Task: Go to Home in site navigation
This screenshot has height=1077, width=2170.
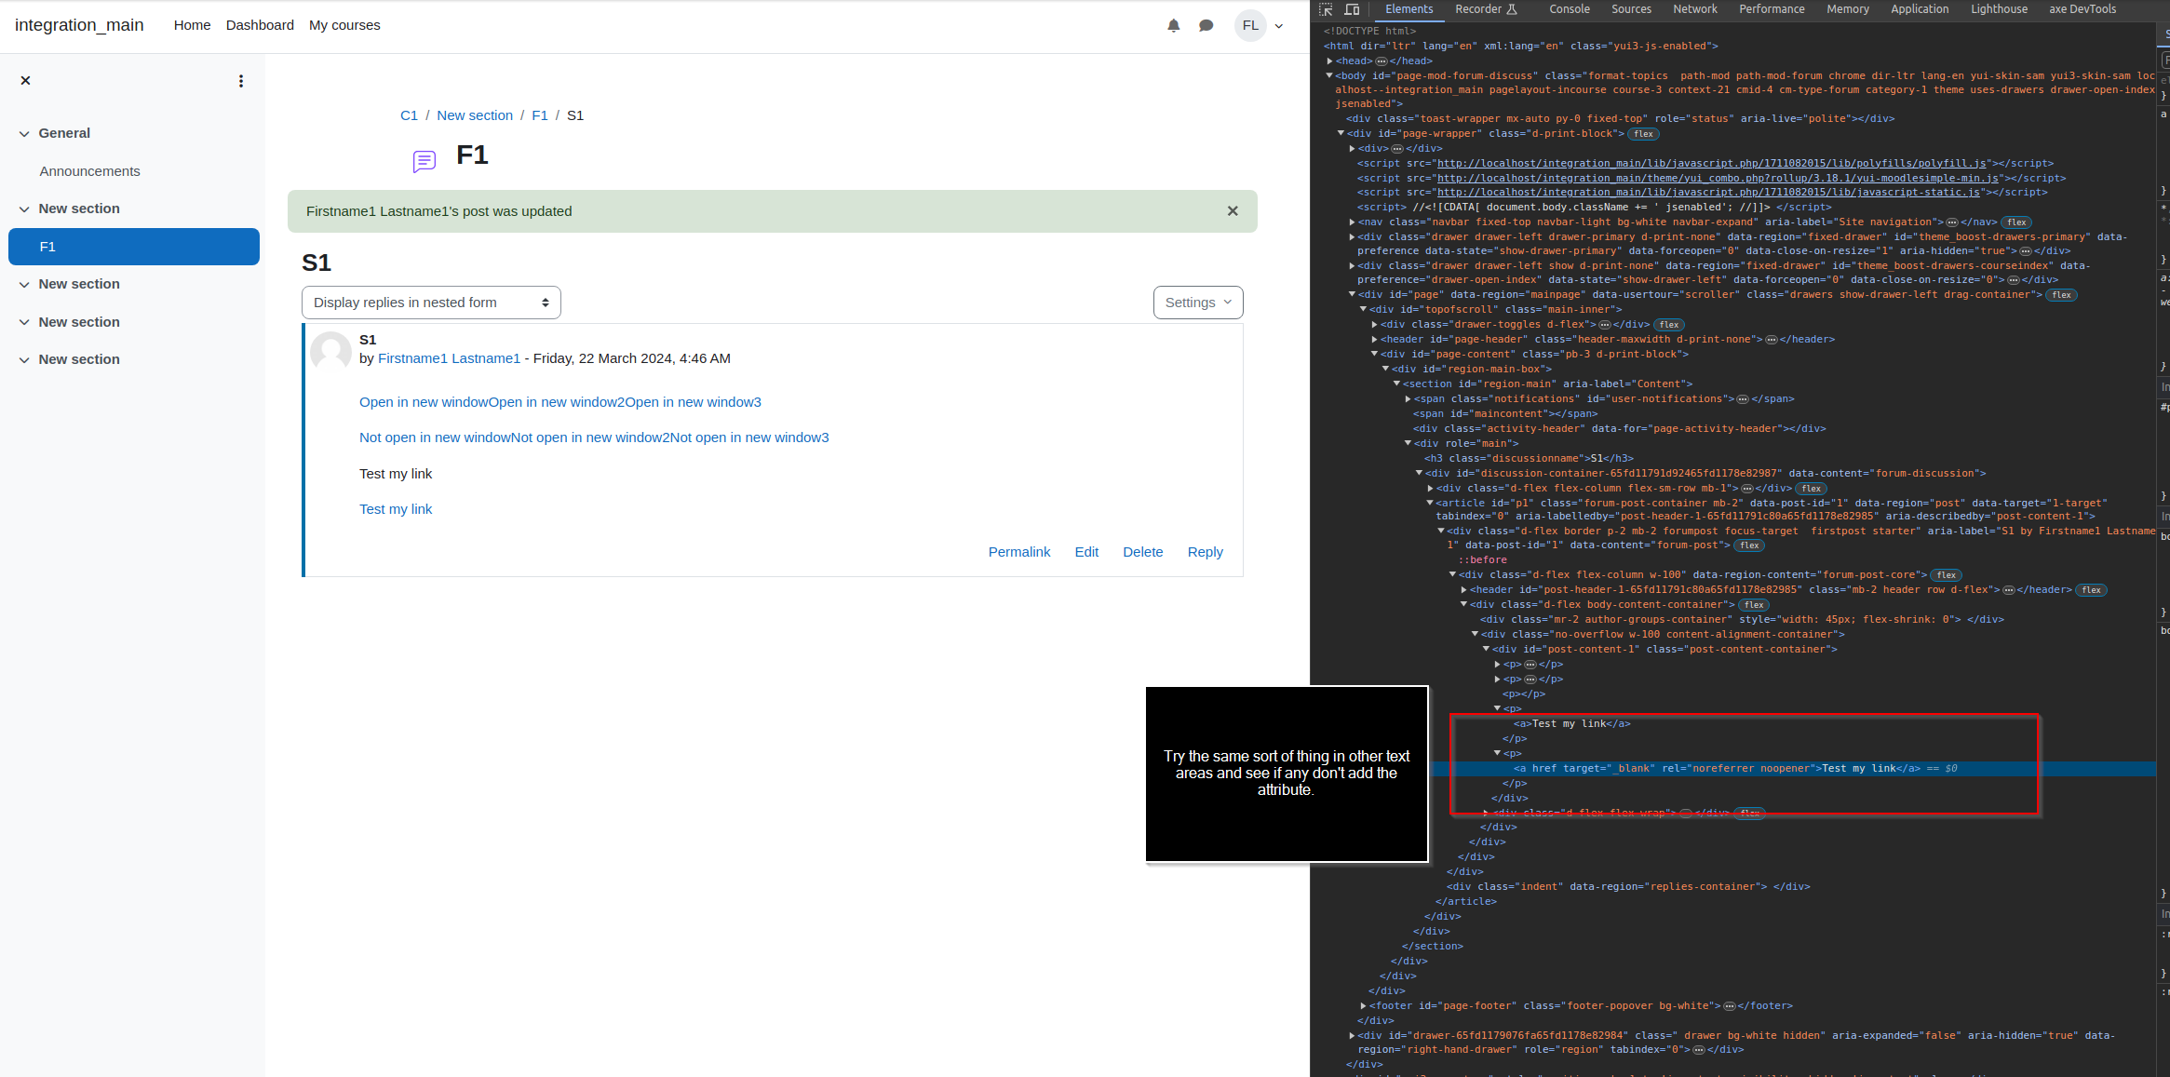Action: (192, 25)
